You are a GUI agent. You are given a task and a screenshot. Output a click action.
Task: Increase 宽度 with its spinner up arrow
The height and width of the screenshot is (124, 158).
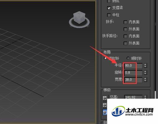point(145,79)
